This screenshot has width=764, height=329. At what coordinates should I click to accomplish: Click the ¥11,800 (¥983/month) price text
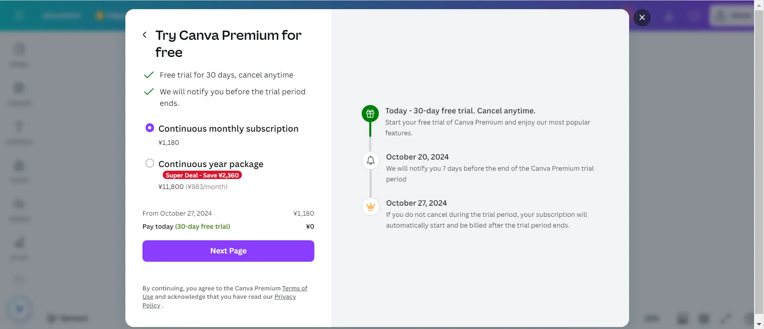click(193, 187)
